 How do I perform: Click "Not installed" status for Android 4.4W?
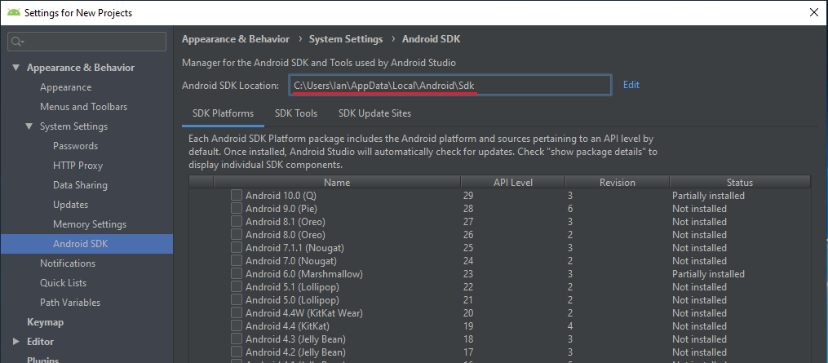click(x=699, y=312)
